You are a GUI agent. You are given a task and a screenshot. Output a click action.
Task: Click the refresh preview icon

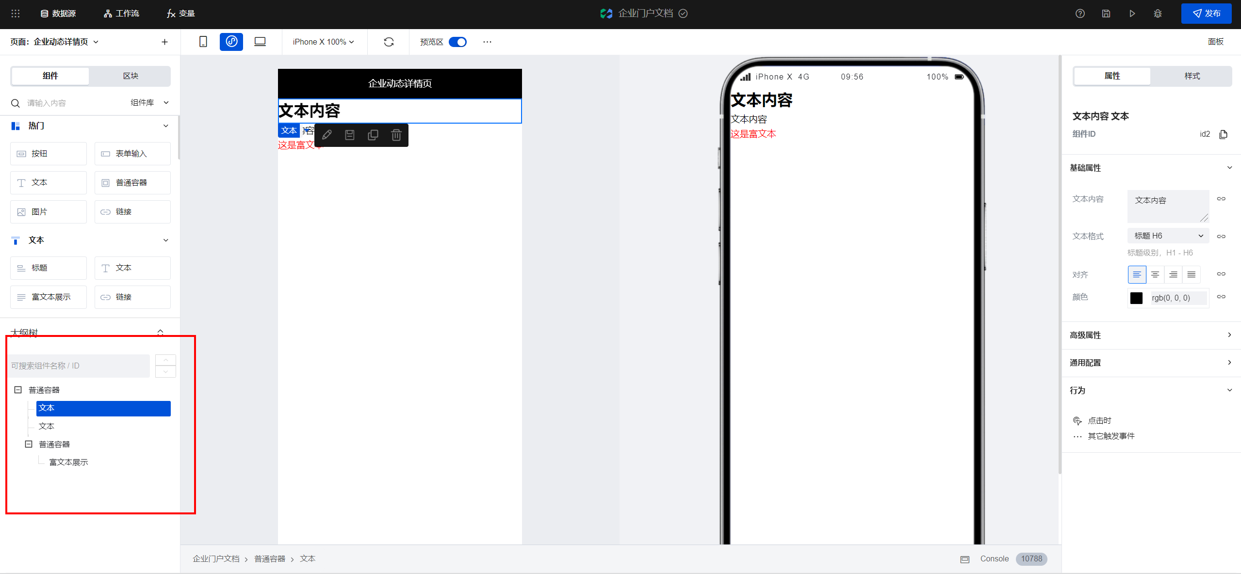click(389, 42)
